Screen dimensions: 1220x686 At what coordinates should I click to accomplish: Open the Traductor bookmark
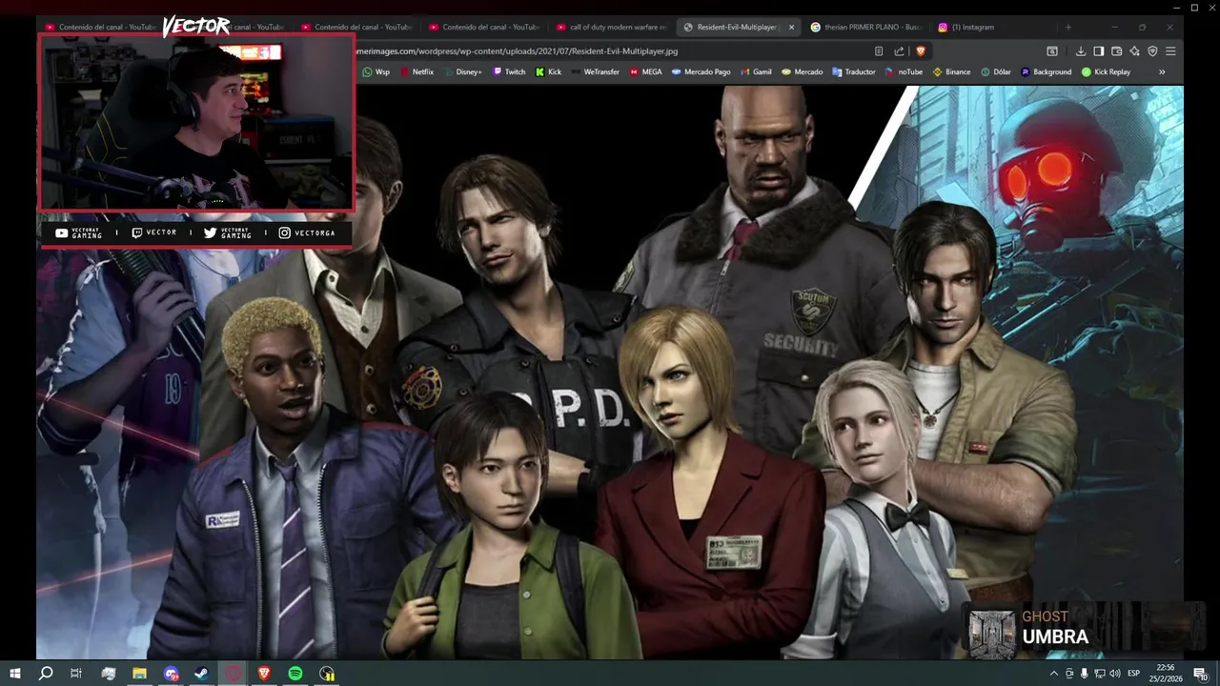point(853,71)
